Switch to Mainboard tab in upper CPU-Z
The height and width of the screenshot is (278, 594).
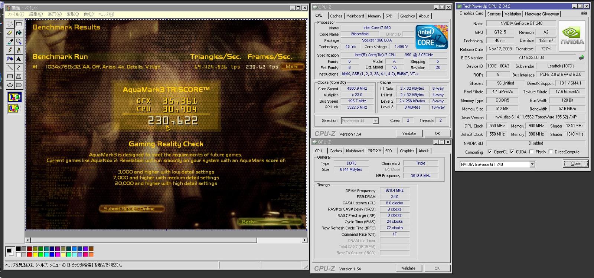pos(355,16)
